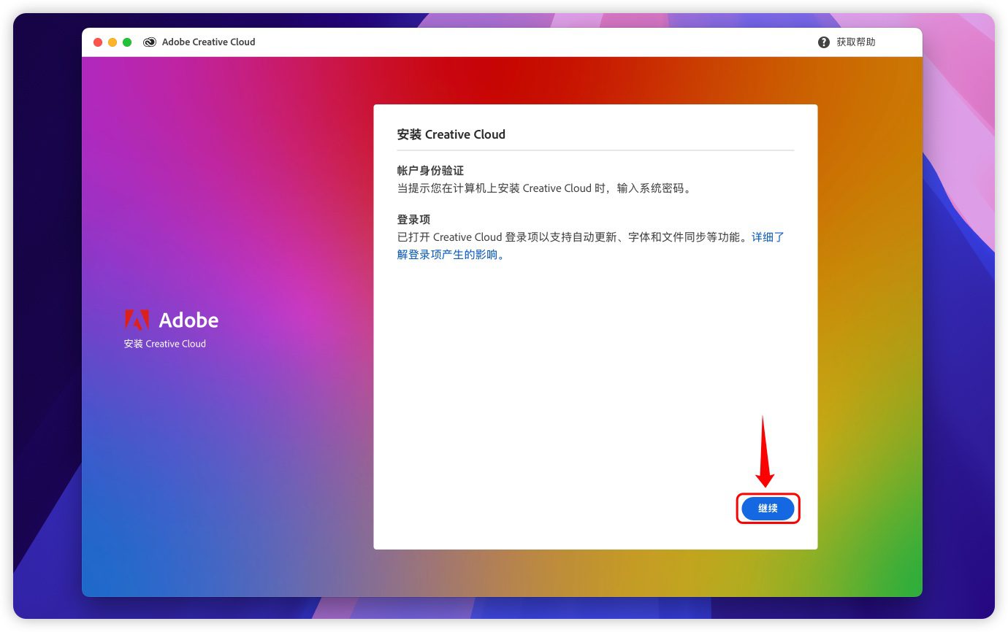Click the blue 继续 button
Viewport: 1008px width, 632px height.
click(767, 509)
